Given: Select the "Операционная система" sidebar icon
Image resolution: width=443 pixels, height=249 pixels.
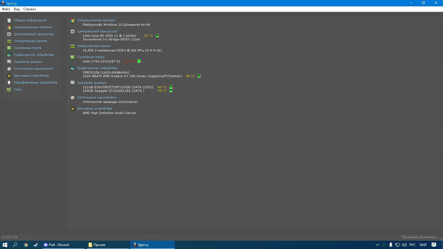Looking at the screenshot, I should 9,27.
